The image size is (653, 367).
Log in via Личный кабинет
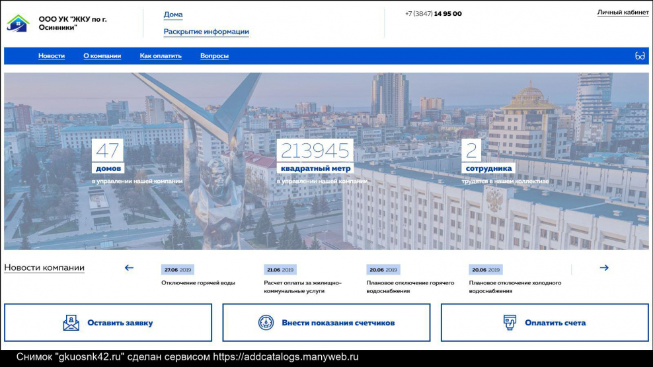623,13
